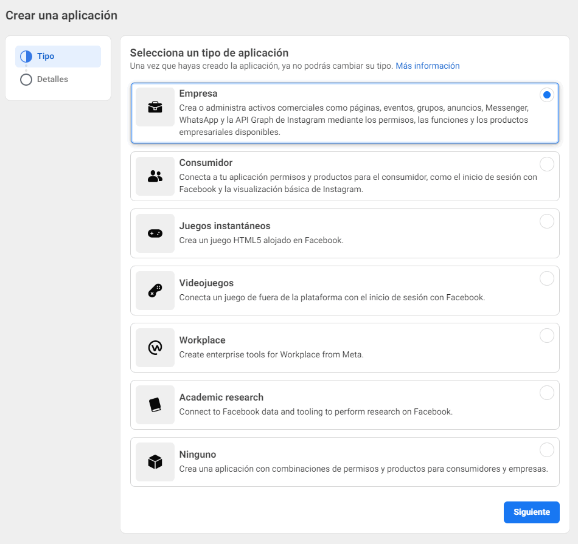Click the Academic research title text
The width and height of the screenshot is (578, 544).
click(221, 397)
